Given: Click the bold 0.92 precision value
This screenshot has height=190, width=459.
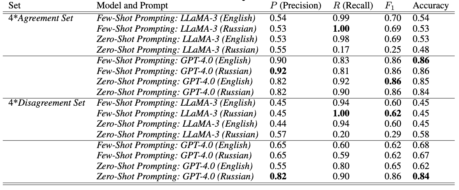Looking at the screenshot, I should coord(278,71).
